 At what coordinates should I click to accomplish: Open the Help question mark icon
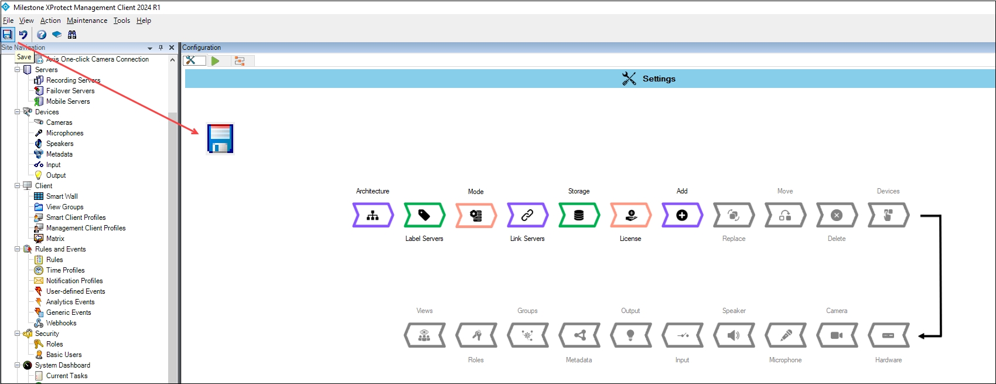[42, 35]
